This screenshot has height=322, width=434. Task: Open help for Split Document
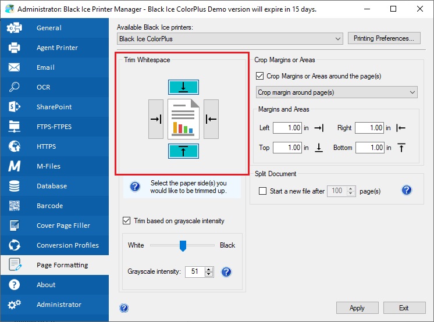(x=407, y=190)
